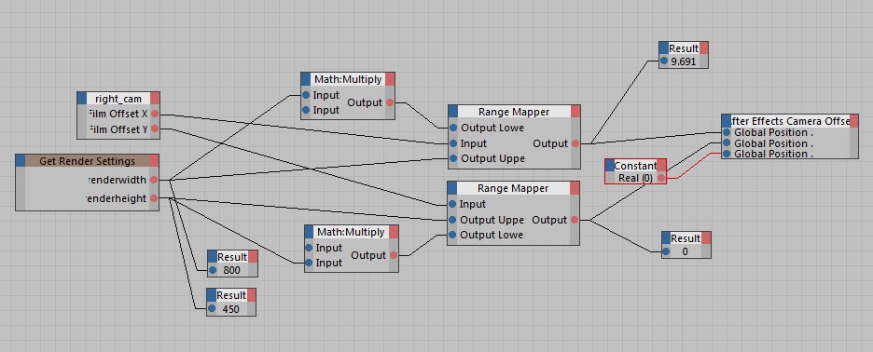The width and height of the screenshot is (873, 352).
Task: Click blue corner of upper Math:Multiply node
Action: click(306, 79)
